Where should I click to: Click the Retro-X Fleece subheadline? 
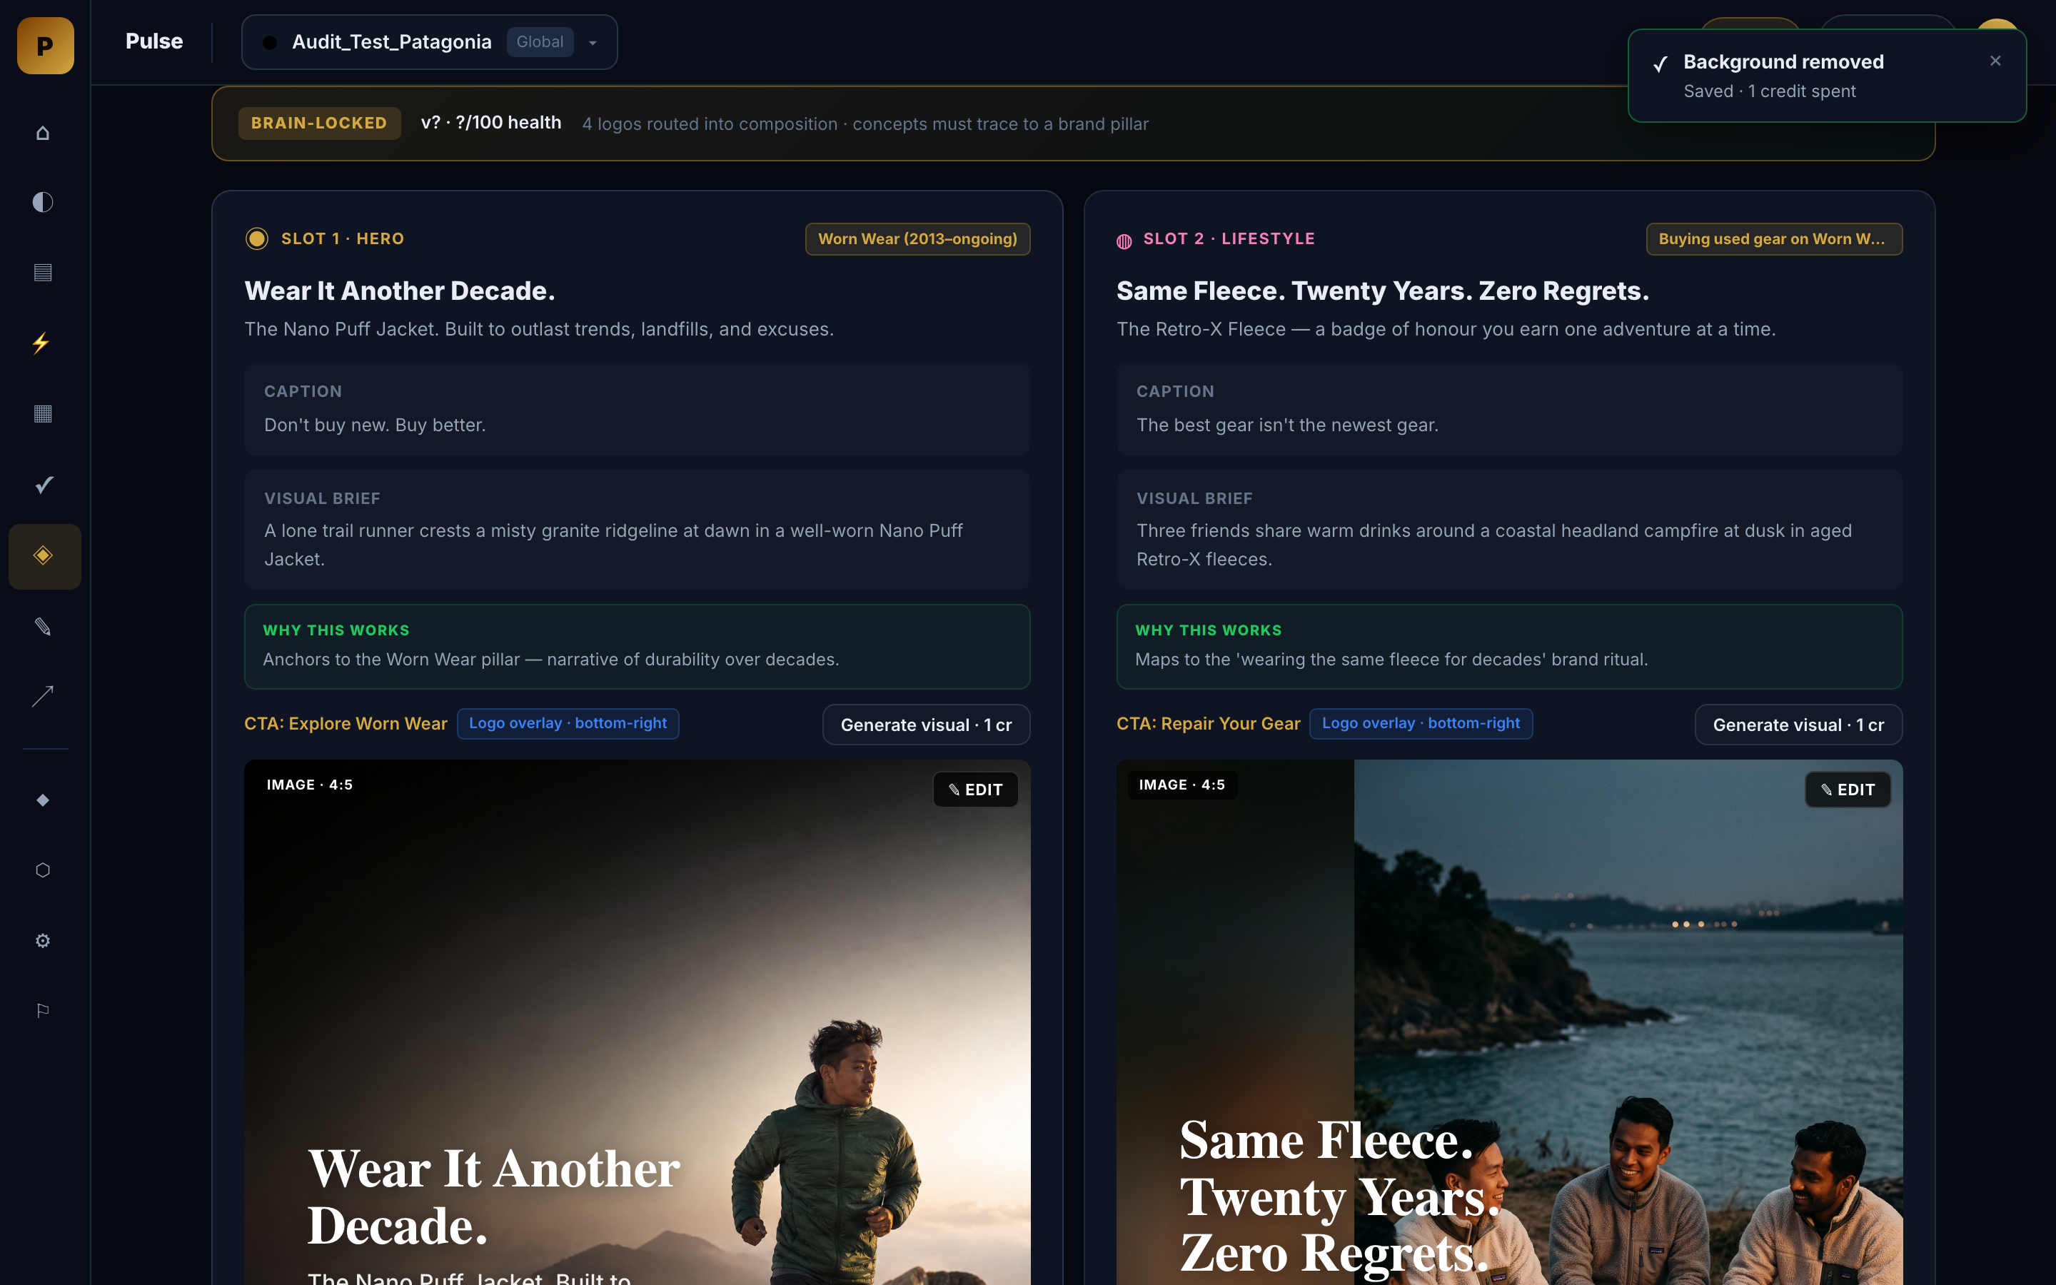1445,329
